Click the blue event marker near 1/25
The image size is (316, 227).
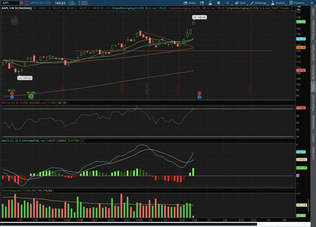tap(199, 97)
